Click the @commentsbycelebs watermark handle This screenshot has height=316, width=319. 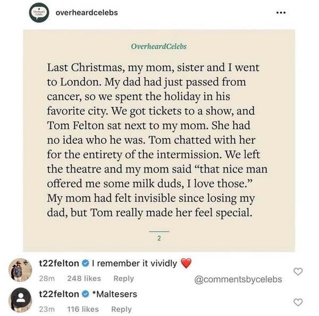click(238, 279)
